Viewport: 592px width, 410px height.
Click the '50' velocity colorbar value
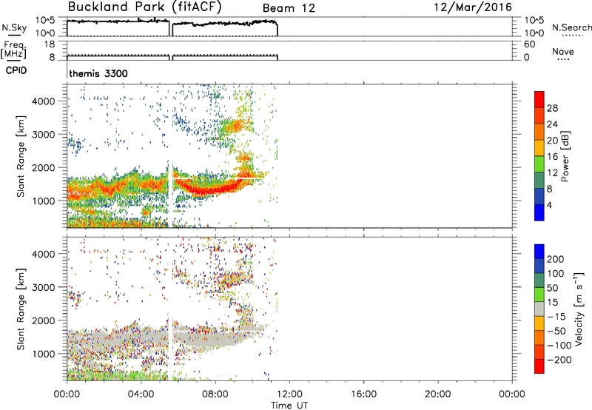coord(552,288)
